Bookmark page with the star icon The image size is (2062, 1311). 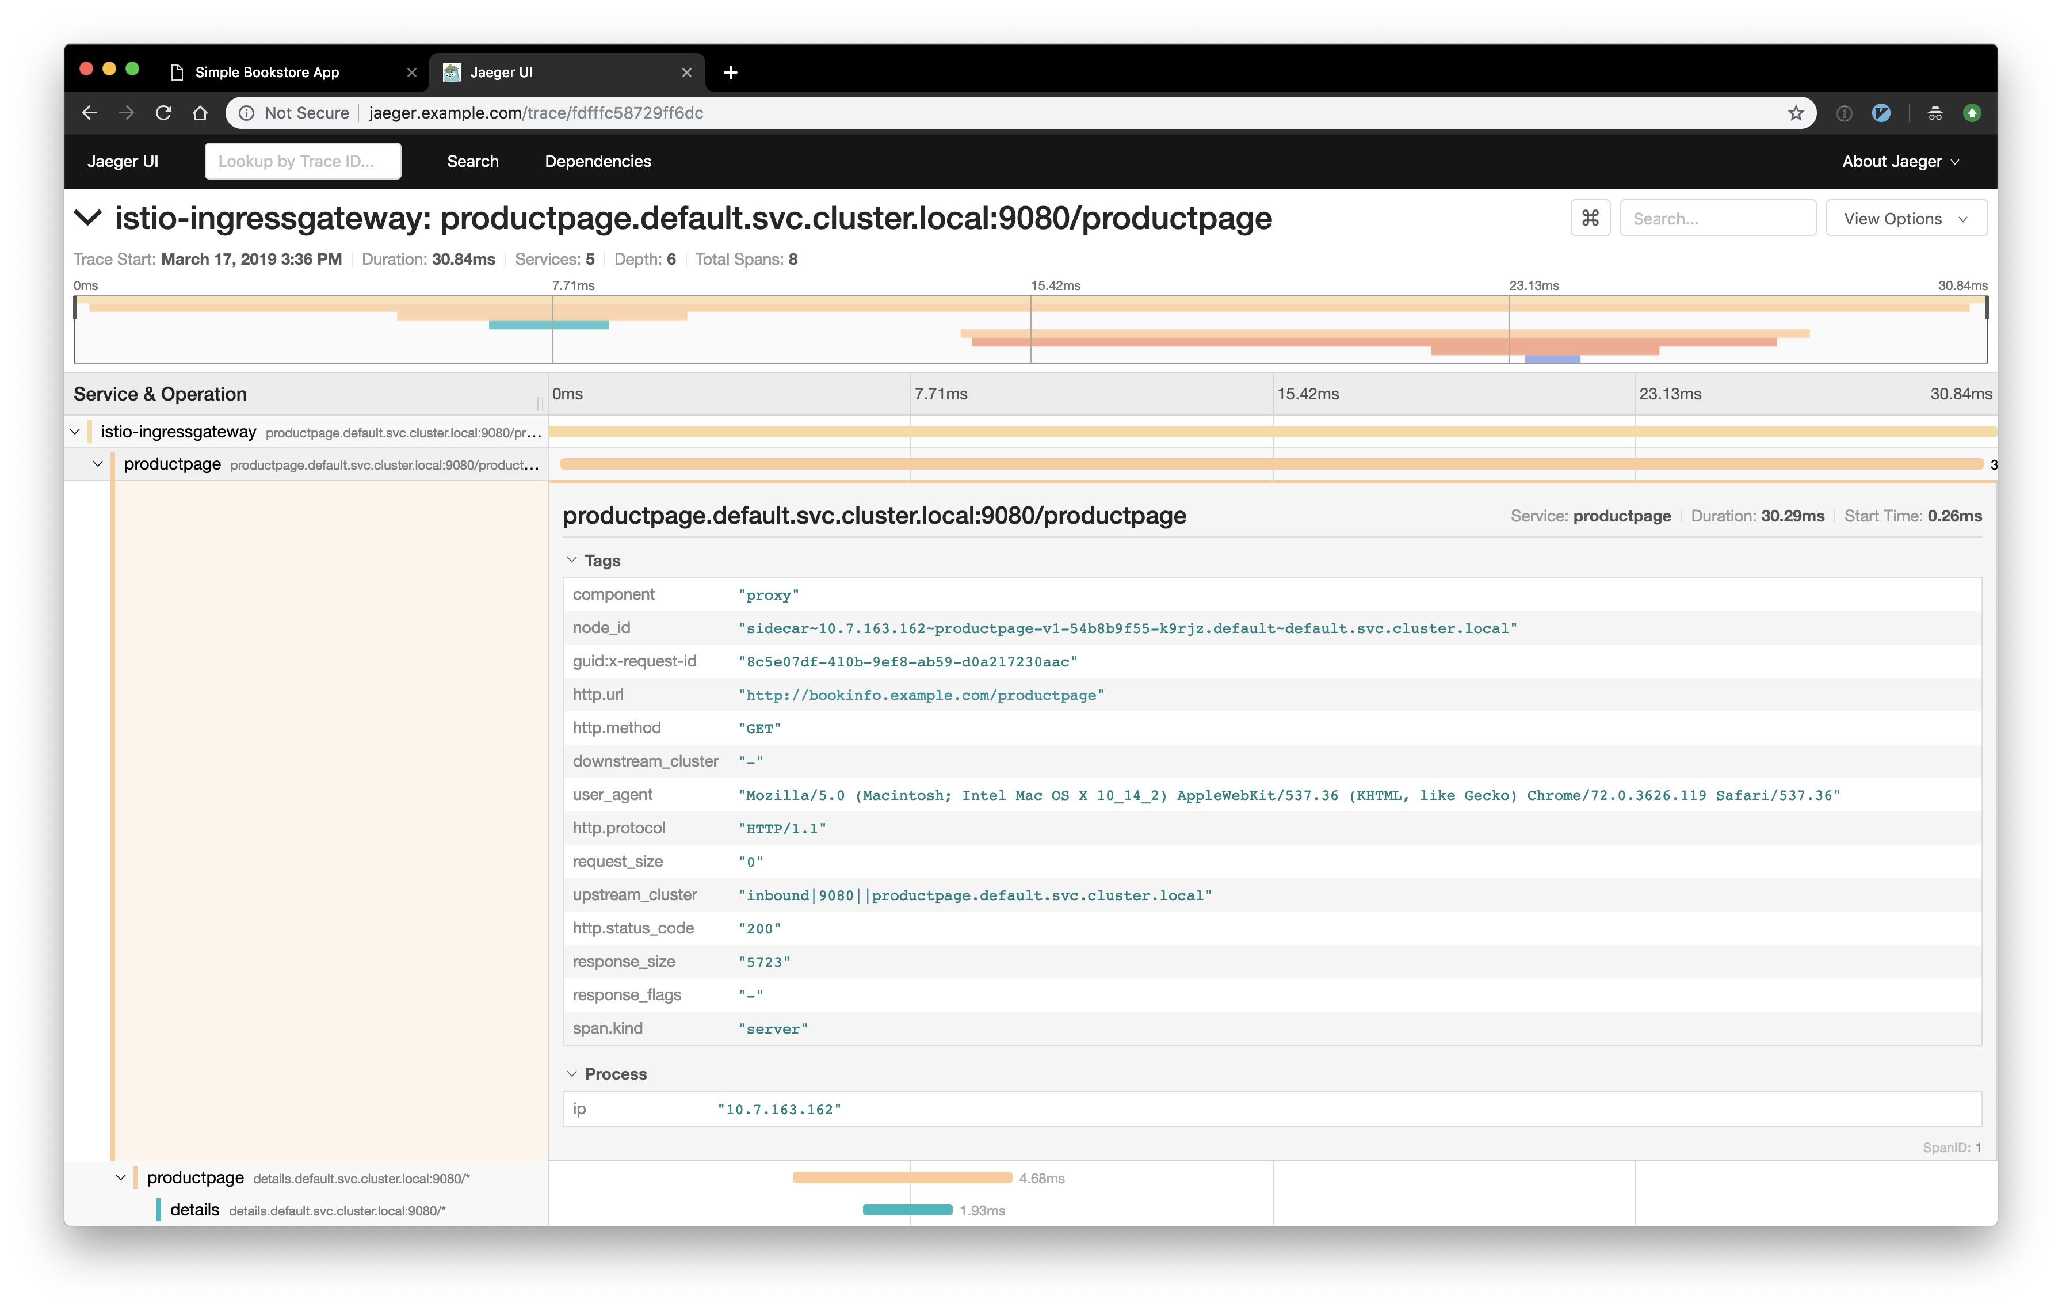1796,113
